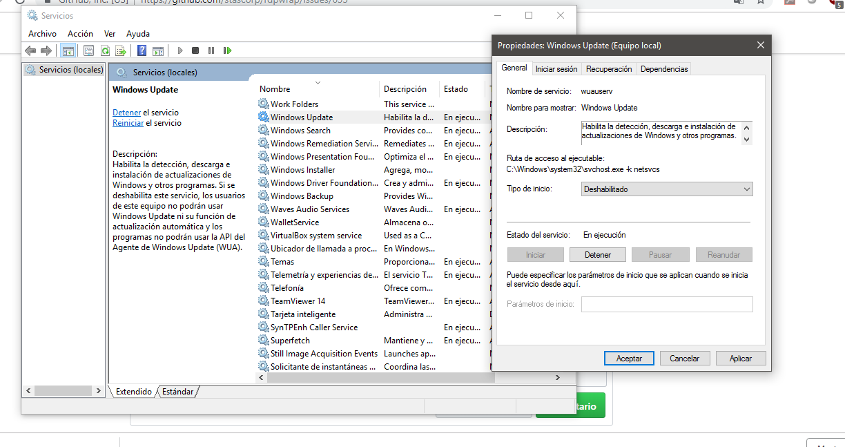The image size is (845, 447).
Task: Sort by the Estado column header
Action: click(463, 88)
